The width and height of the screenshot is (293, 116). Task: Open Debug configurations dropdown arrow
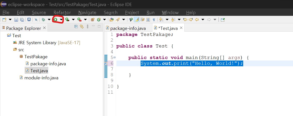[49, 20]
